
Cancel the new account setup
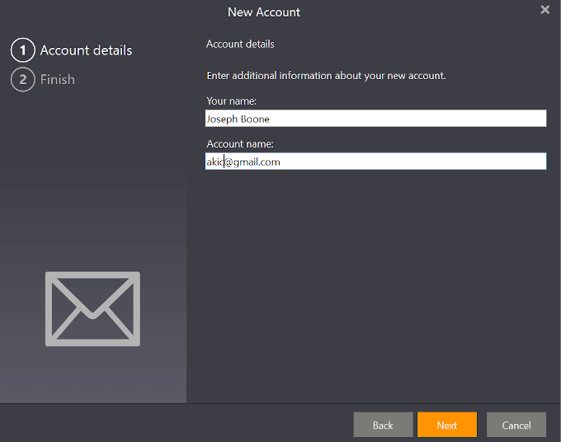coord(516,425)
